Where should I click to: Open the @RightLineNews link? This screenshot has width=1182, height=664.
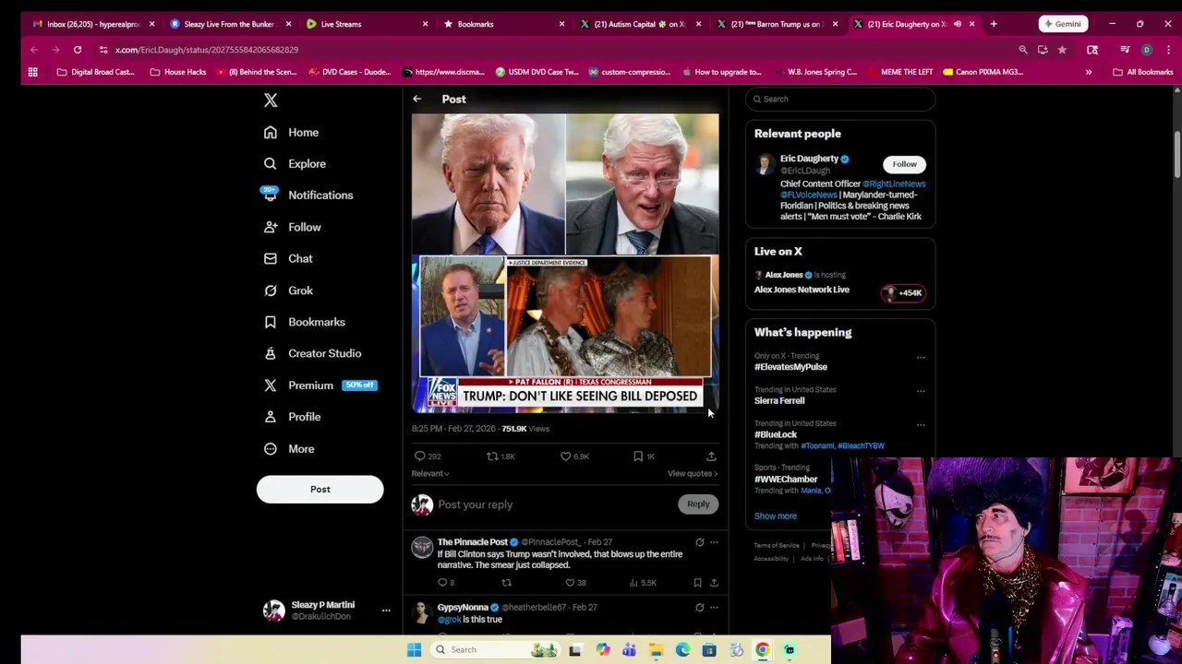coord(894,184)
